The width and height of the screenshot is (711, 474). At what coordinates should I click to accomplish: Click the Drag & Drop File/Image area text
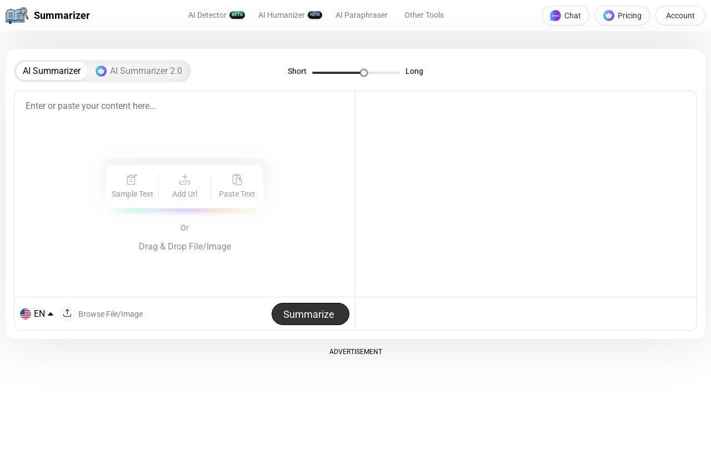tap(185, 246)
